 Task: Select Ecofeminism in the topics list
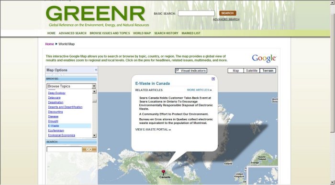pos(56,131)
